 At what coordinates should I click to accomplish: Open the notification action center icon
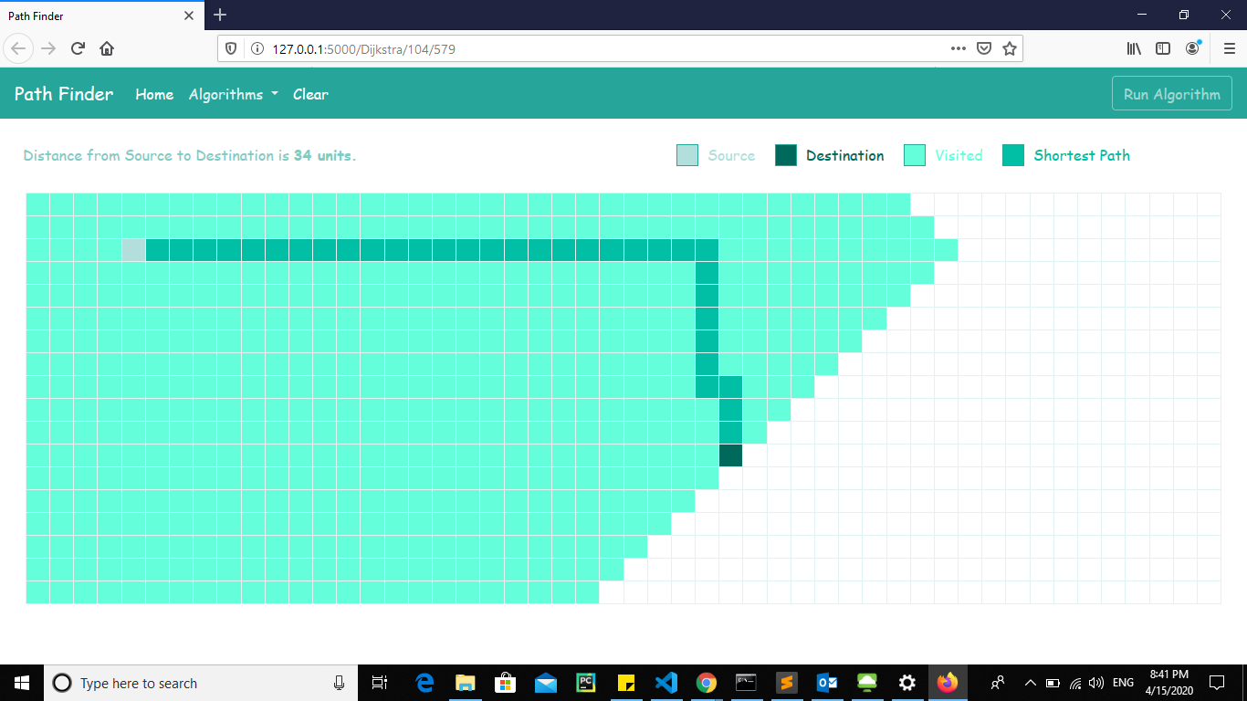click(x=1217, y=683)
